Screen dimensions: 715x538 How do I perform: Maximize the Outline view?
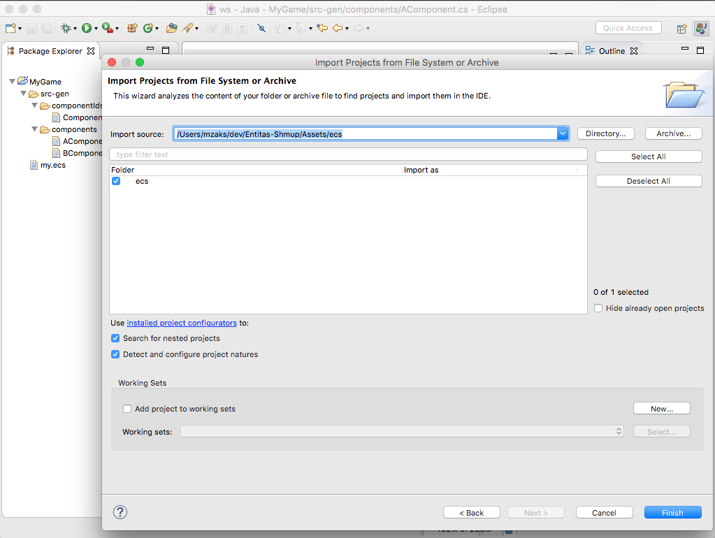pos(700,50)
